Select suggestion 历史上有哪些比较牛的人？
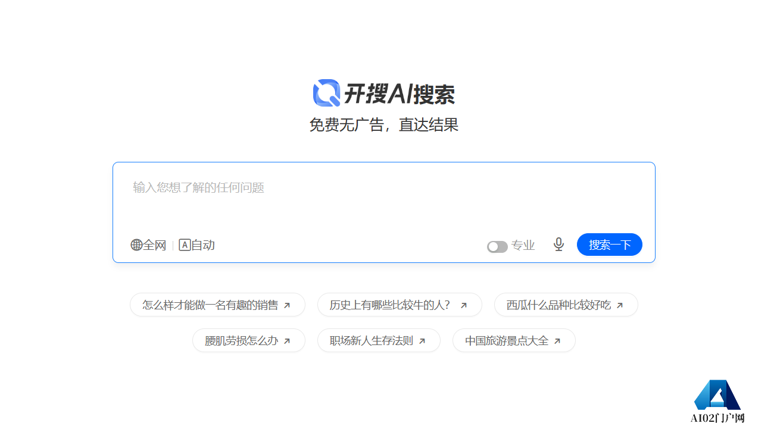 [x=400, y=305]
